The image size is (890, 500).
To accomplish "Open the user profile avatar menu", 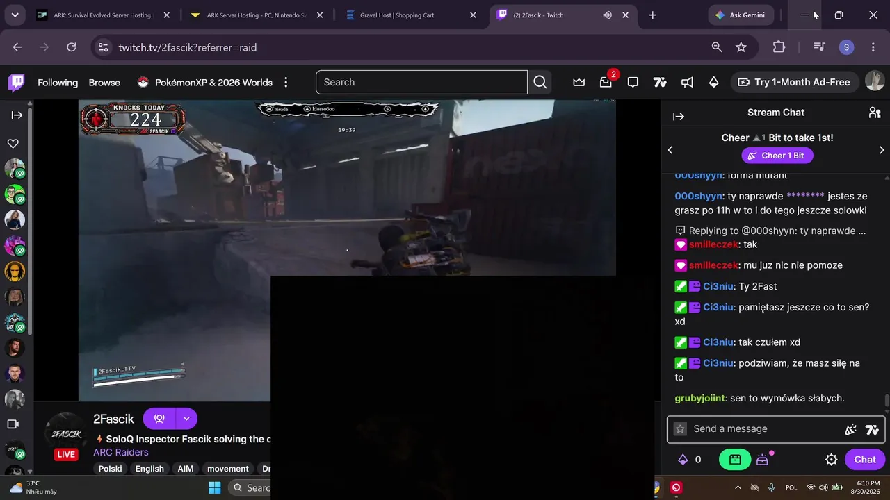I will (x=875, y=81).
